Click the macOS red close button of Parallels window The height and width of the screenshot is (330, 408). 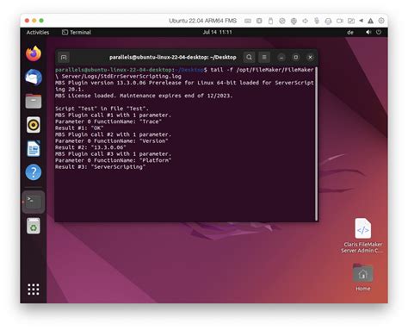(27, 21)
